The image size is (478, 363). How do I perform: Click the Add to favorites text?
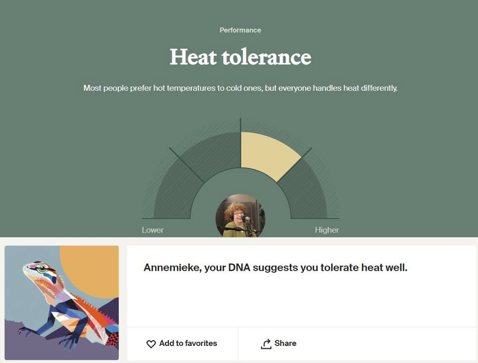tap(188, 343)
